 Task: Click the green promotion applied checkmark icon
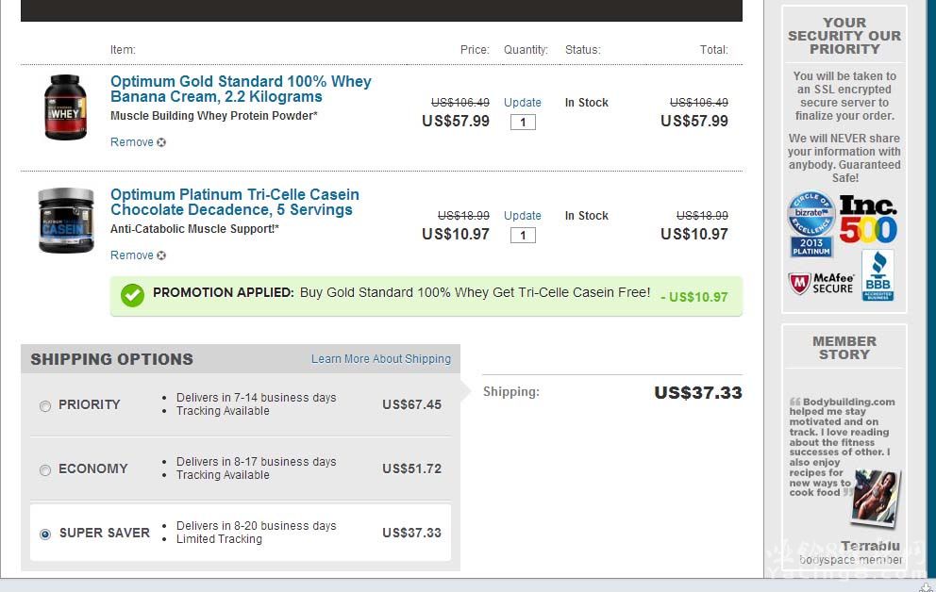(132, 295)
